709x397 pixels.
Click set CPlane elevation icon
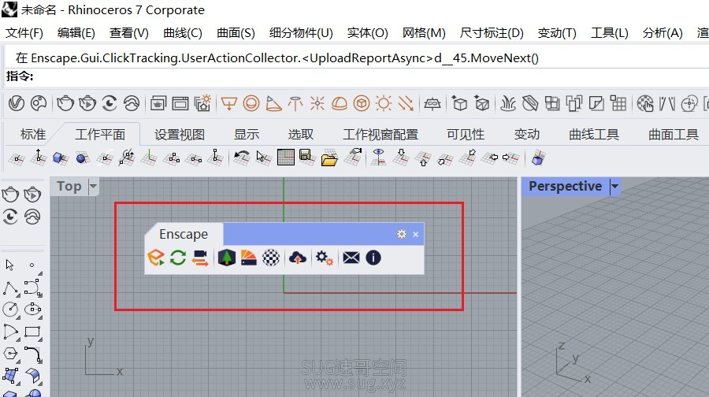pyautogui.click(x=39, y=158)
